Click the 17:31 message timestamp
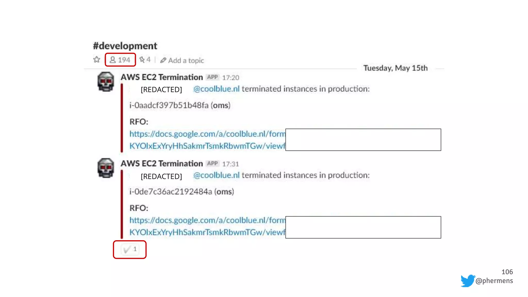The height and width of the screenshot is (297, 528). [230, 164]
